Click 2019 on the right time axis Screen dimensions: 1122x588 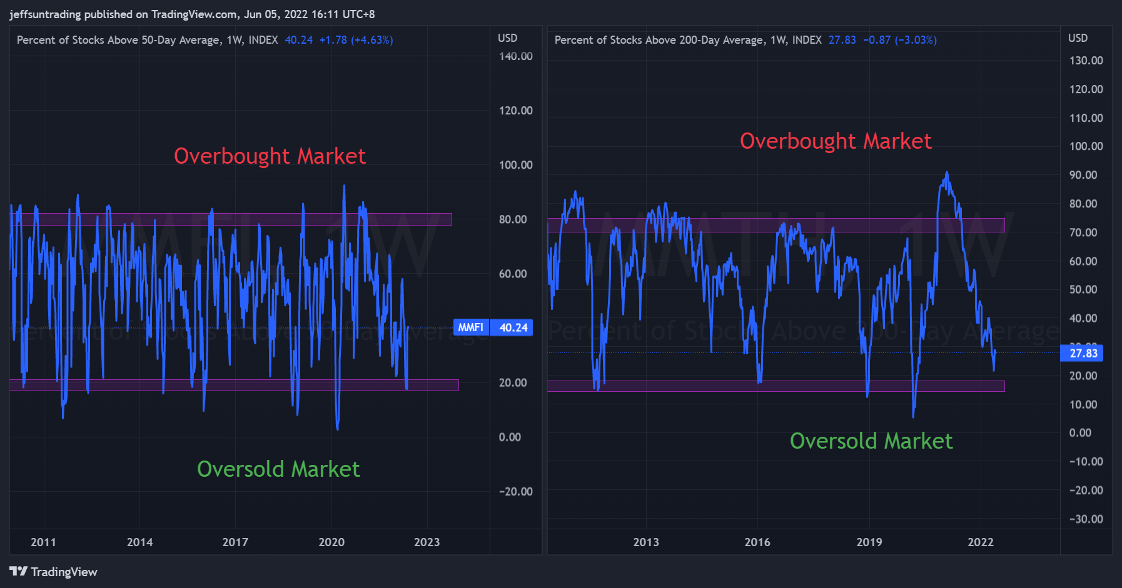869,542
